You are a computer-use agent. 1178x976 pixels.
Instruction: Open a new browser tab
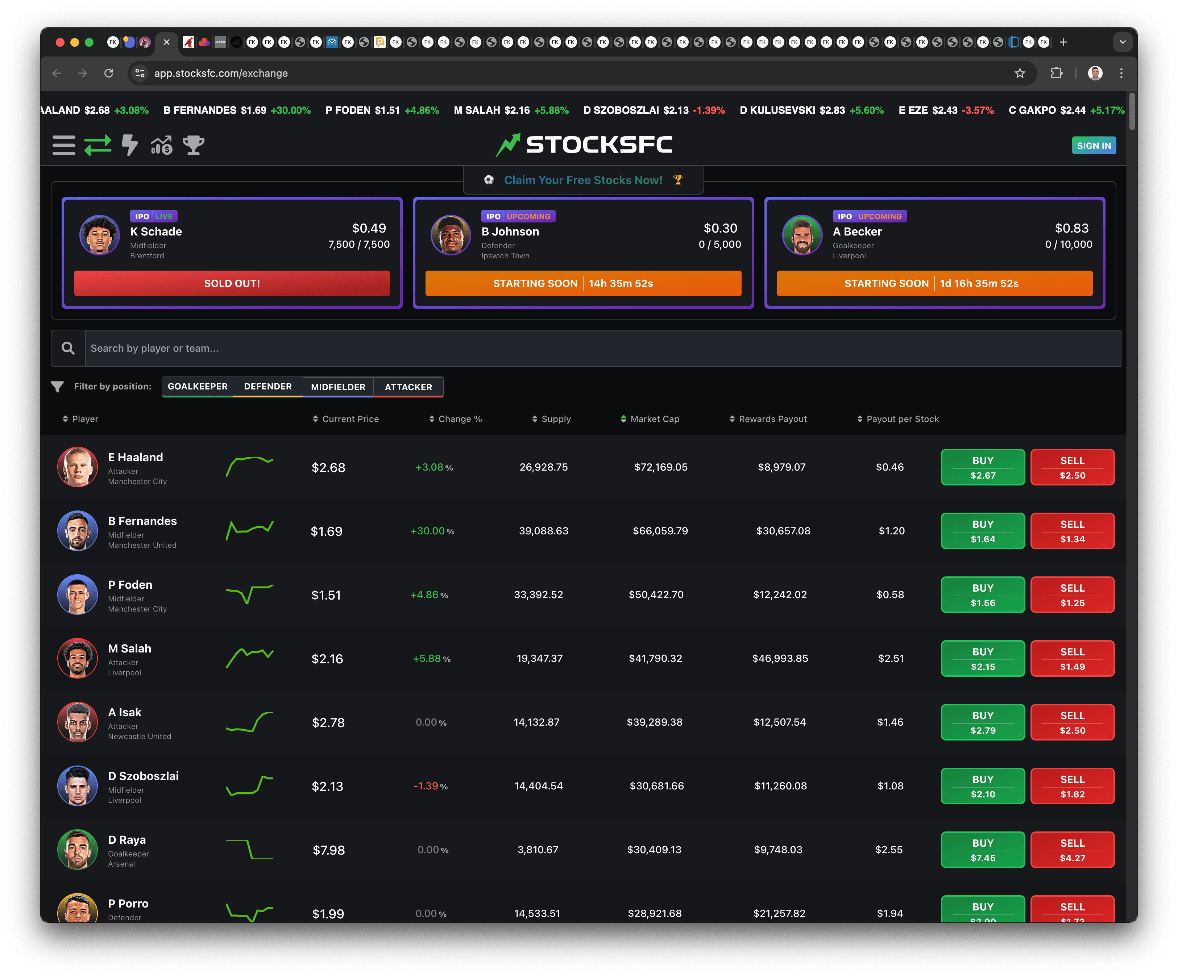tap(1063, 42)
